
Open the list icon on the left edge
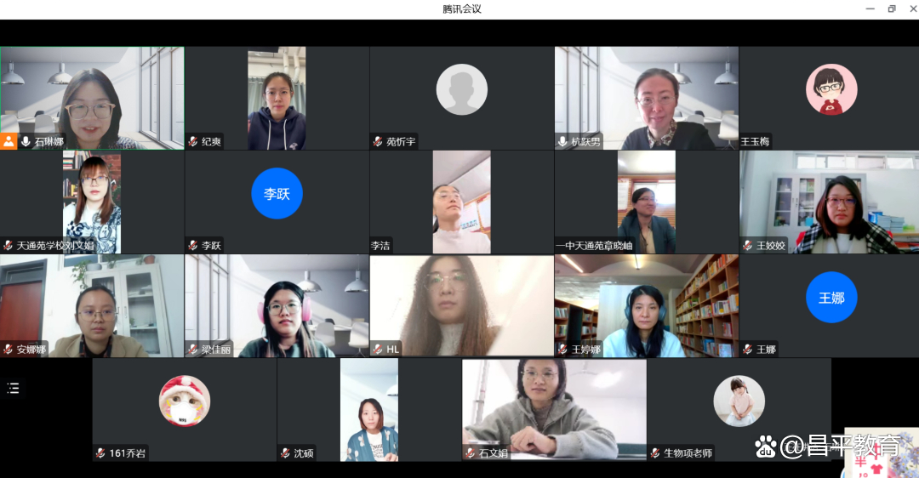13,389
